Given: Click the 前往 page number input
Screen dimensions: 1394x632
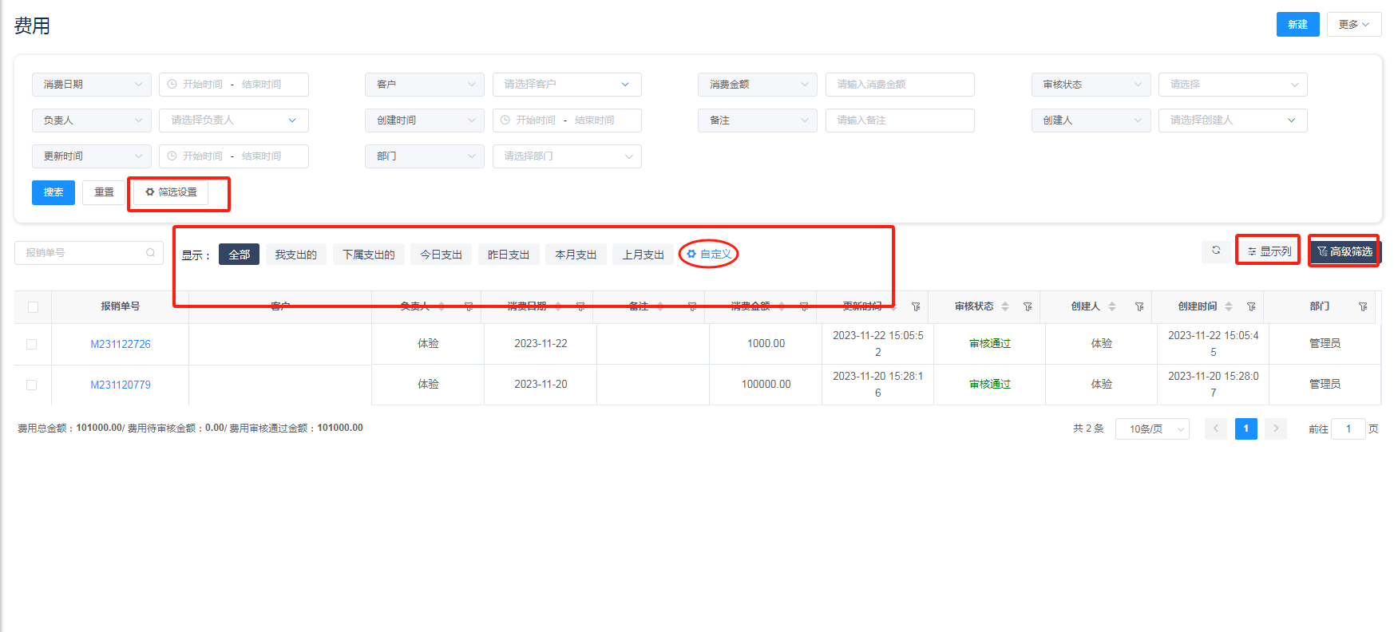Looking at the screenshot, I should coord(1348,429).
